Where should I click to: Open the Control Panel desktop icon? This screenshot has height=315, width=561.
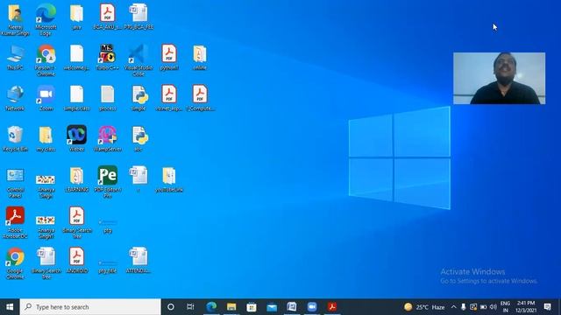coord(15,183)
